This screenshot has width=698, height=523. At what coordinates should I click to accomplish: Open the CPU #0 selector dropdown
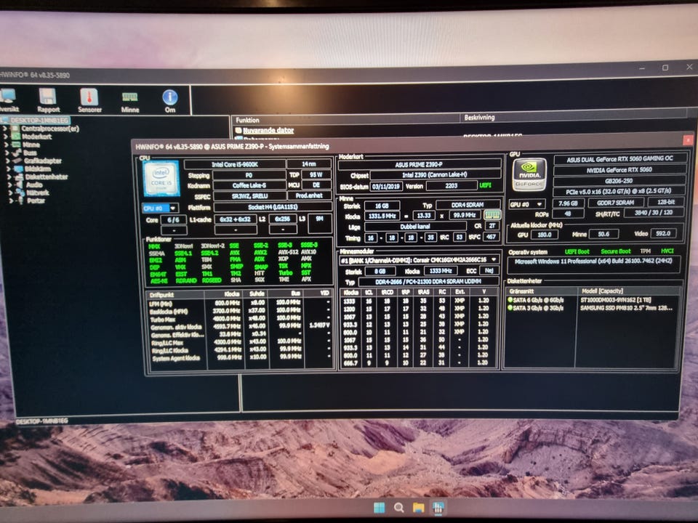[160, 208]
